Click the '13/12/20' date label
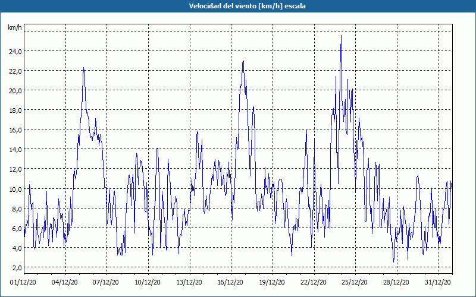This screenshot has height=297, width=476. click(x=189, y=283)
